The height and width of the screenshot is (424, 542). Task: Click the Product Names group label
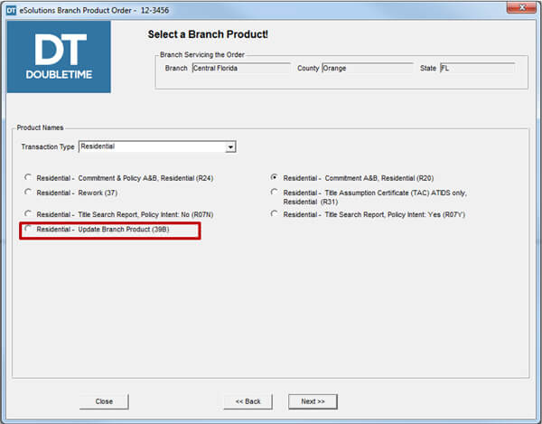(x=40, y=127)
